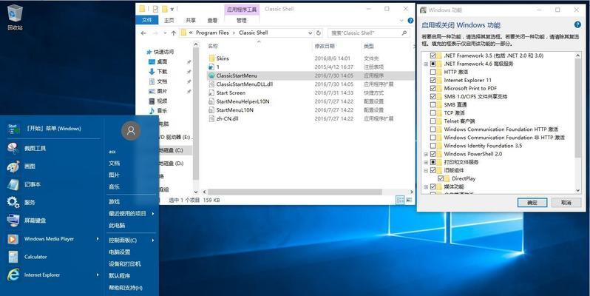Enable TCP 激活 checkbox

coord(433,113)
